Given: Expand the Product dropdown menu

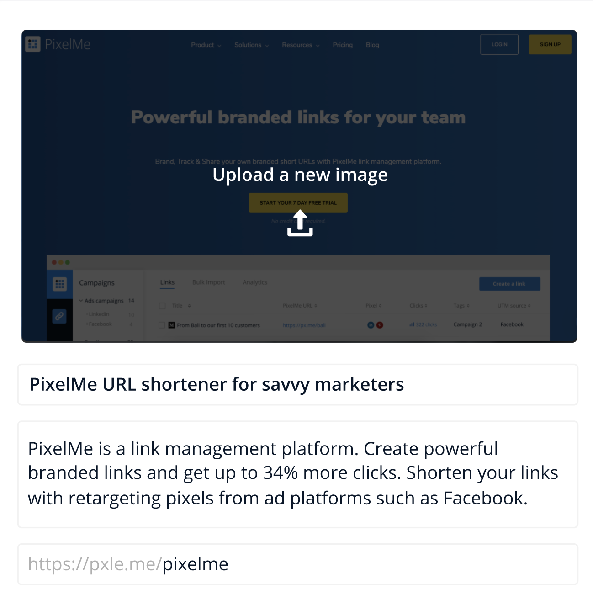Looking at the screenshot, I should coord(206,45).
